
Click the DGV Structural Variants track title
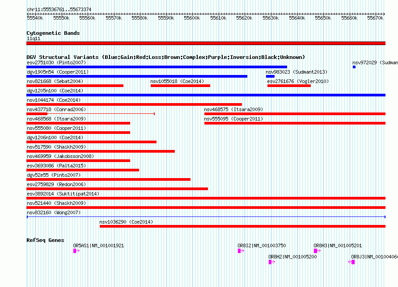tap(166, 57)
